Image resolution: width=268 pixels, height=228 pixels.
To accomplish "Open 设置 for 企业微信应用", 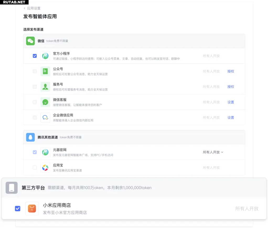I will 231,118.
